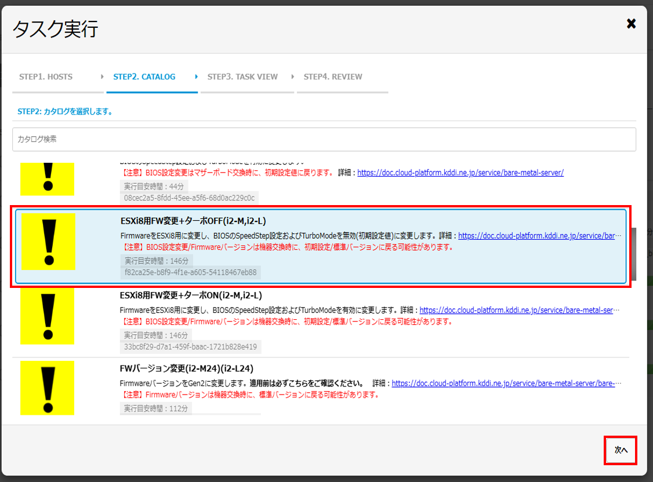The image size is (653, 482).
Task: Click the ID f82ca25e-b8f9-4f1e-a605-54118467eb88
Action: [x=191, y=272]
